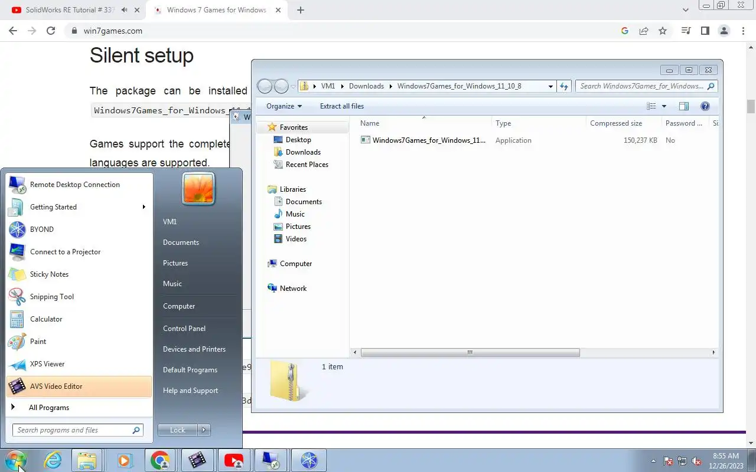
Task: Select Documents library in navigation pane
Action: tap(304, 202)
